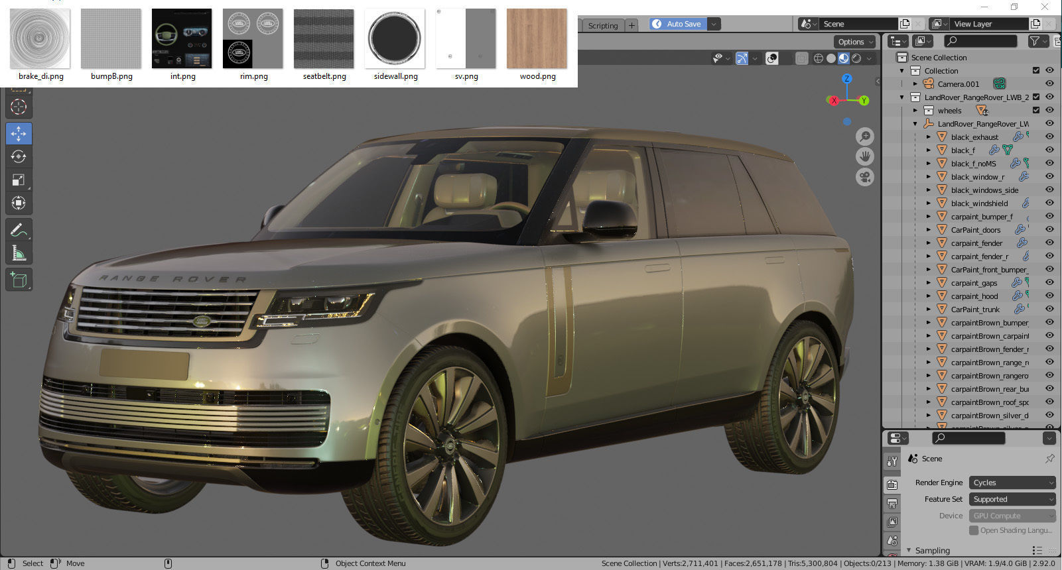Open the shading options dropdown arrow
The width and height of the screenshot is (1062, 570).
pyautogui.click(x=869, y=58)
